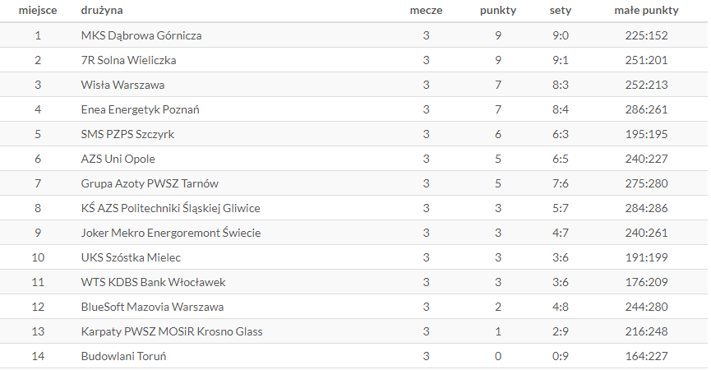711x370 pixels.
Task: Click BlueSoft Mazovia Warszawa team name
Action: pyautogui.click(x=152, y=307)
